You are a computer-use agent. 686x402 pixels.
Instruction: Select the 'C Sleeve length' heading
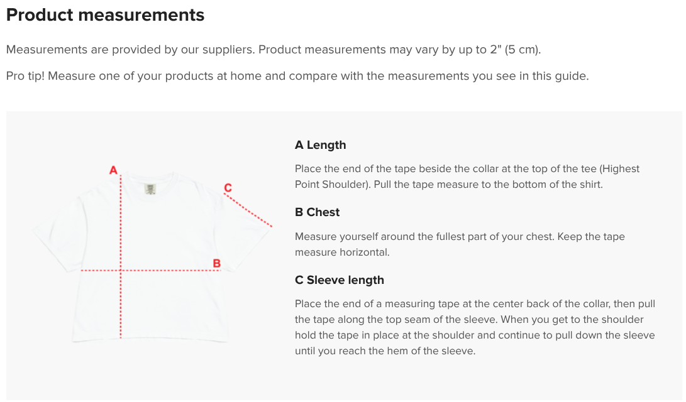pos(340,280)
